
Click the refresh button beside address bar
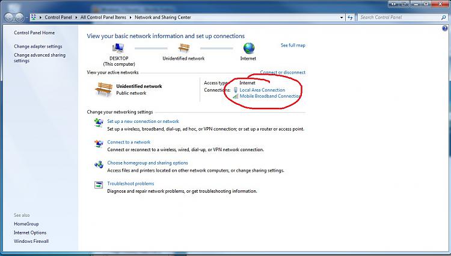(x=350, y=17)
